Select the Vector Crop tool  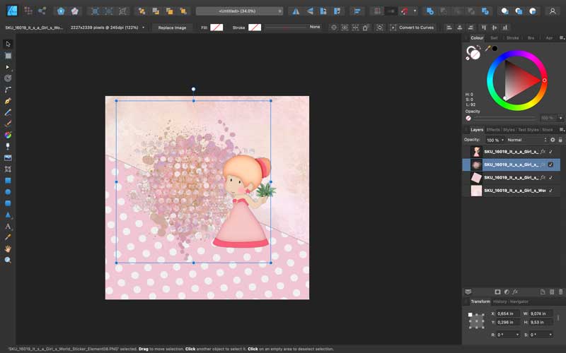click(x=8, y=169)
